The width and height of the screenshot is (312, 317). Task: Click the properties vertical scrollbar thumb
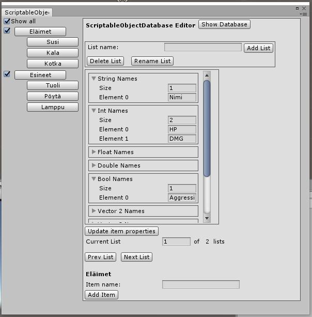tap(207, 128)
